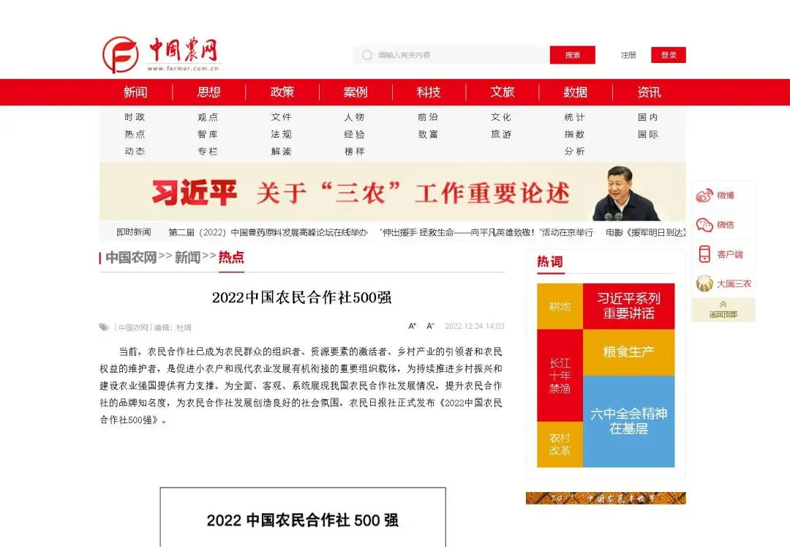Click the red 登录 button
The width and height of the screenshot is (790, 547).
pos(669,55)
